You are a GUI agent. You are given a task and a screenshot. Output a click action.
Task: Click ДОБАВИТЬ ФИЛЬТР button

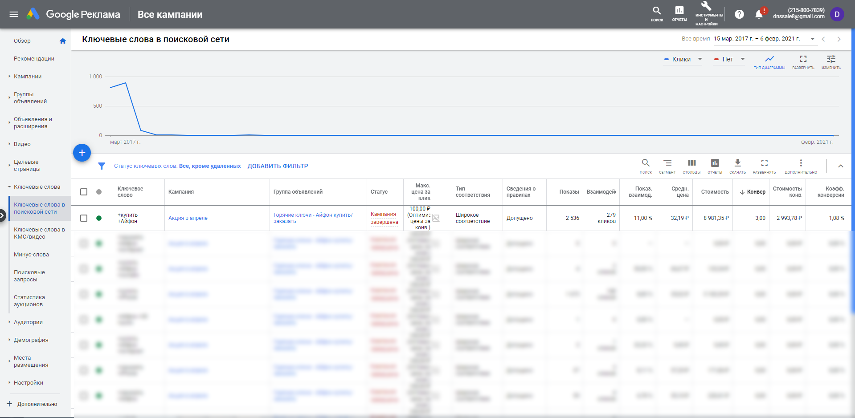[x=278, y=166]
